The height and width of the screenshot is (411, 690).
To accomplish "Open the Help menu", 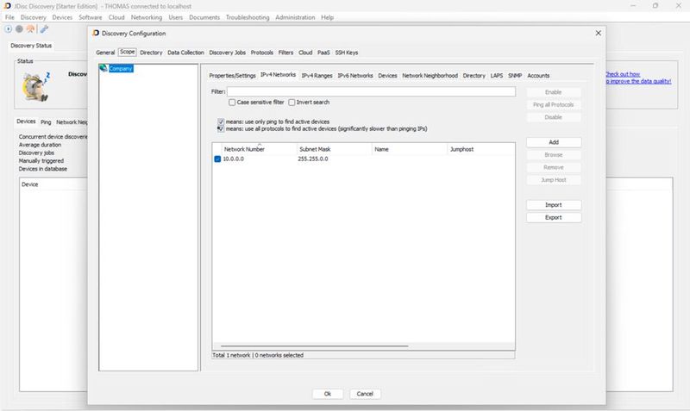I will (x=327, y=17).
